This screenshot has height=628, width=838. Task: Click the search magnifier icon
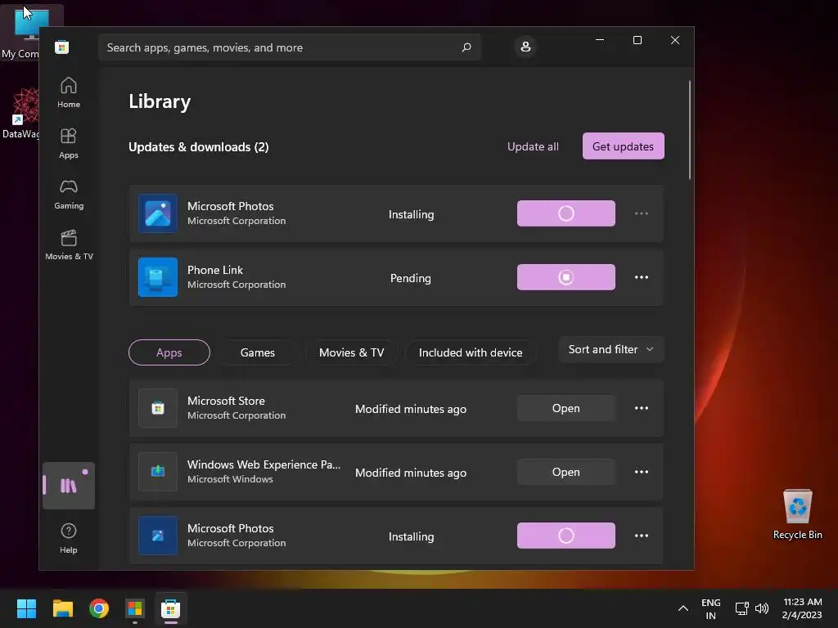pyautogui.click(x=466, y=47)
